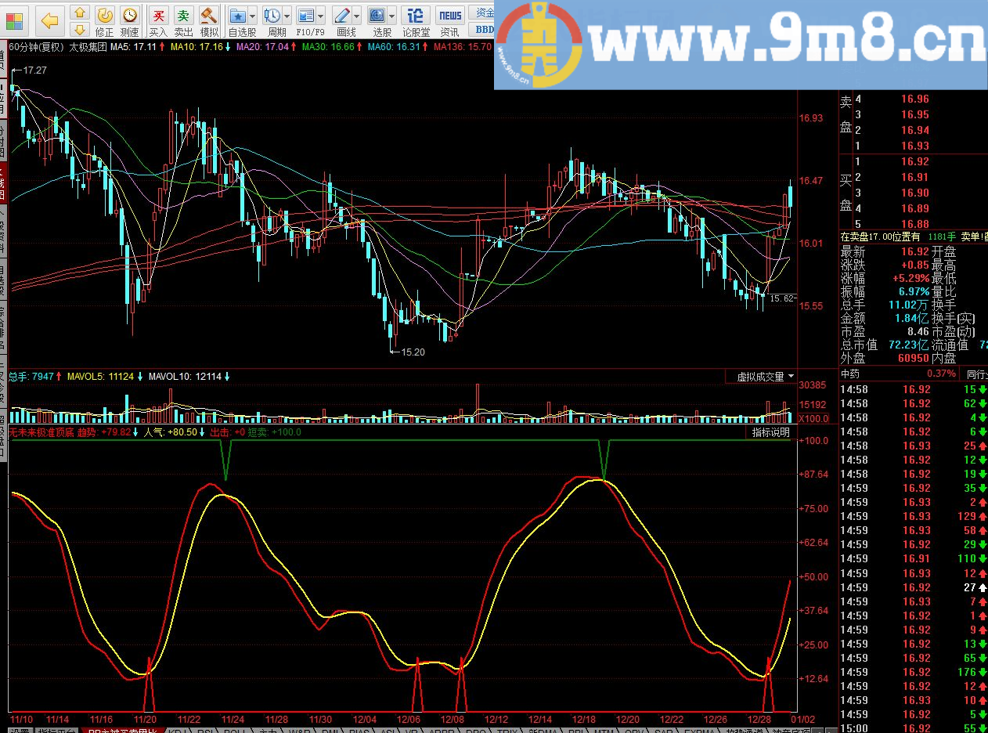Expand the 选股 dropdown arrow
The image size is (988, 733).
point(391,16)
